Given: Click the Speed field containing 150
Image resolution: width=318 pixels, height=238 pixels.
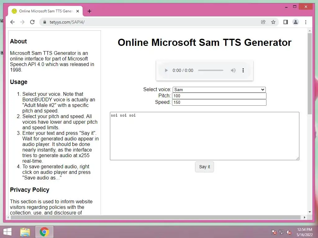Looking at the screenshot, I should [219, 102].
